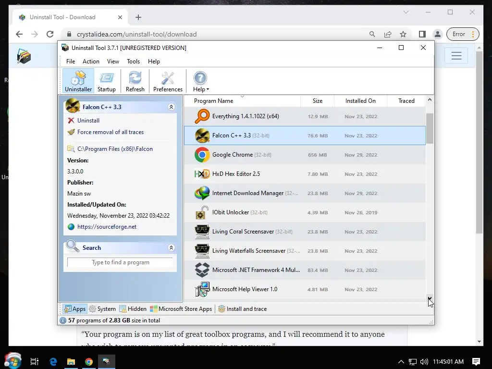Select the Everything 1.4.1.1022 (x64) row text
This screenshot has height=369, width=492.
(x=246, y=116)
